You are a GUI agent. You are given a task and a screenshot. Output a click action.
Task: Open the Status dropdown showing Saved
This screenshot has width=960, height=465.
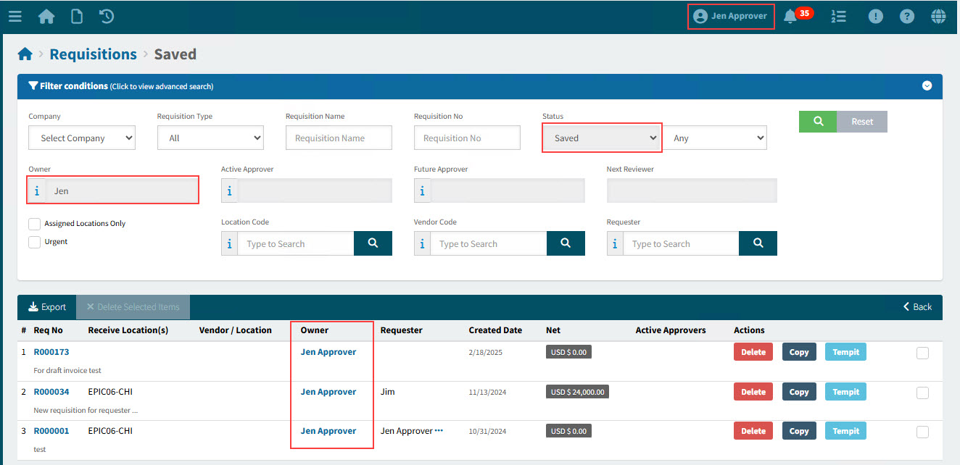click(x=602, y=138)
